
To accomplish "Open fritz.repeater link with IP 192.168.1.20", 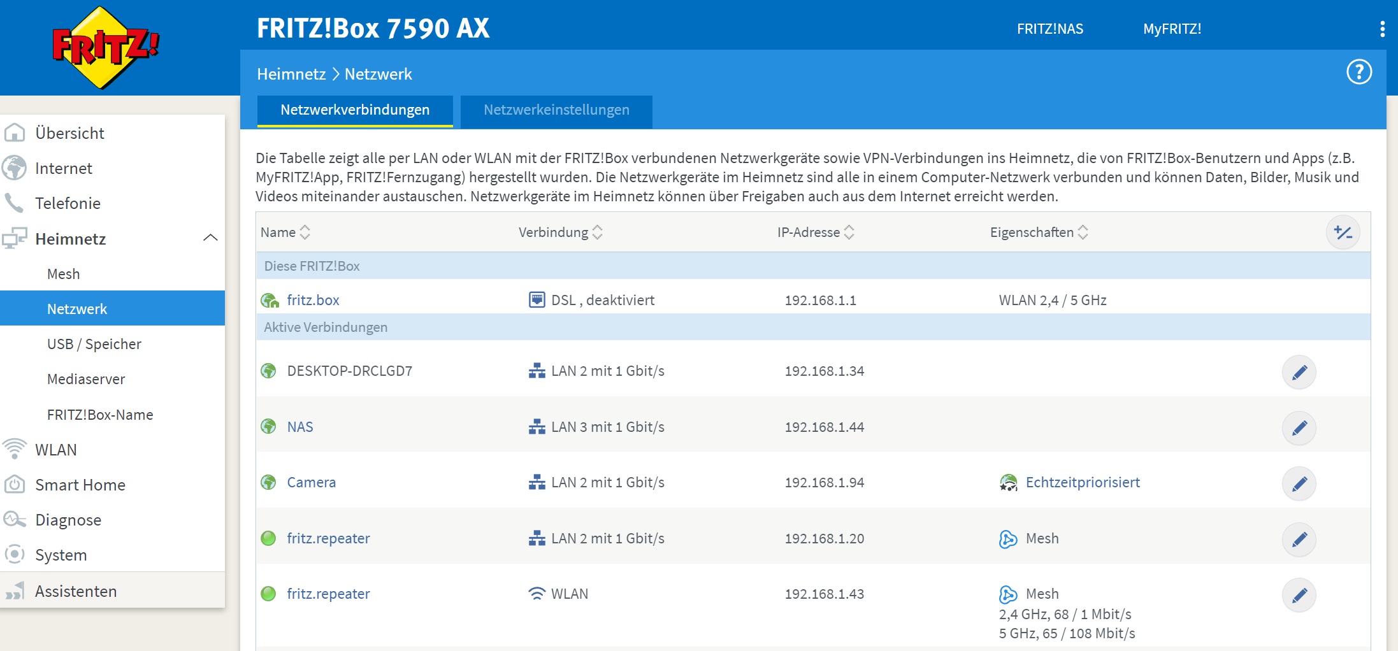I will [328, 538].
